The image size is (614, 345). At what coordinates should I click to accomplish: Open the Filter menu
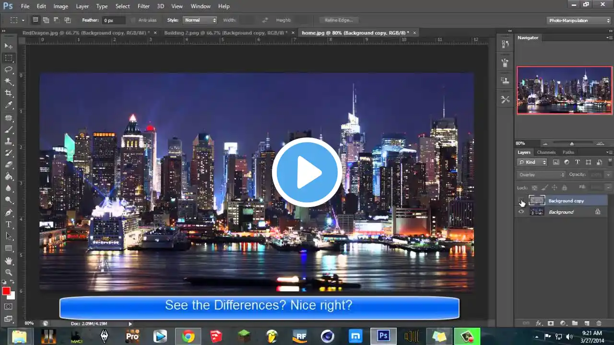(143, 6)
